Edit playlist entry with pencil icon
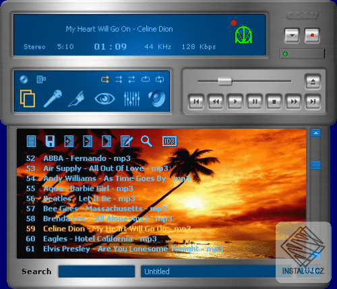 coord(127,141)
